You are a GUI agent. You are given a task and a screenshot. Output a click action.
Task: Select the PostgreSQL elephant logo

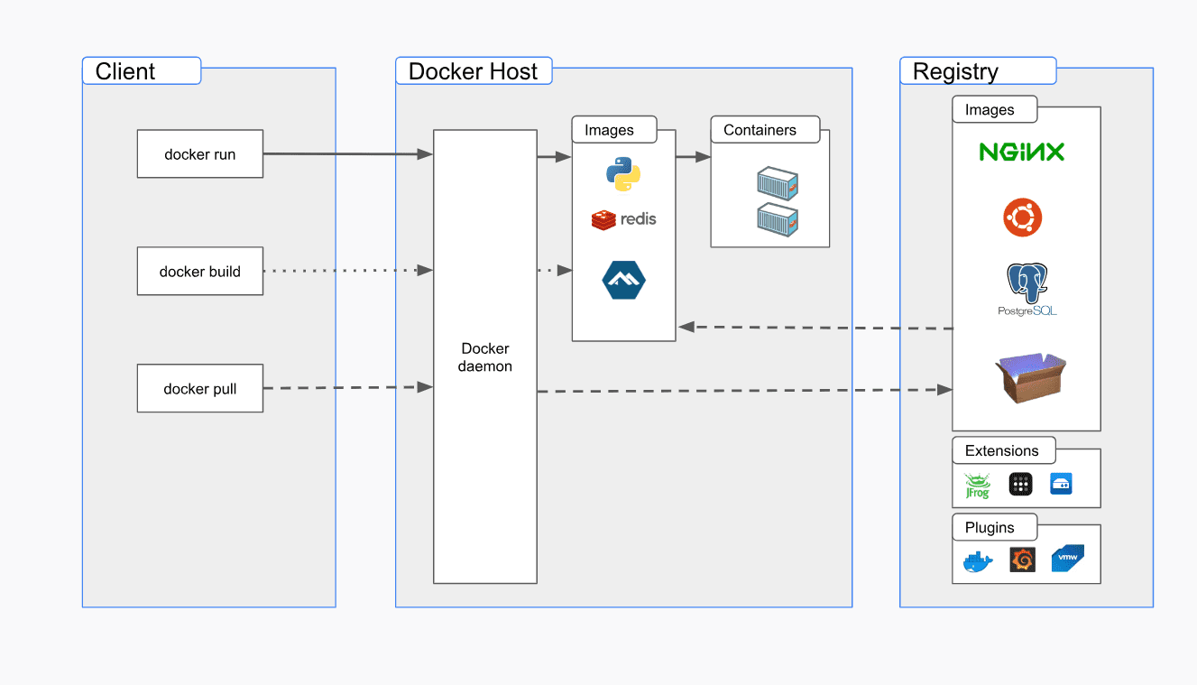click(1027, 290)
